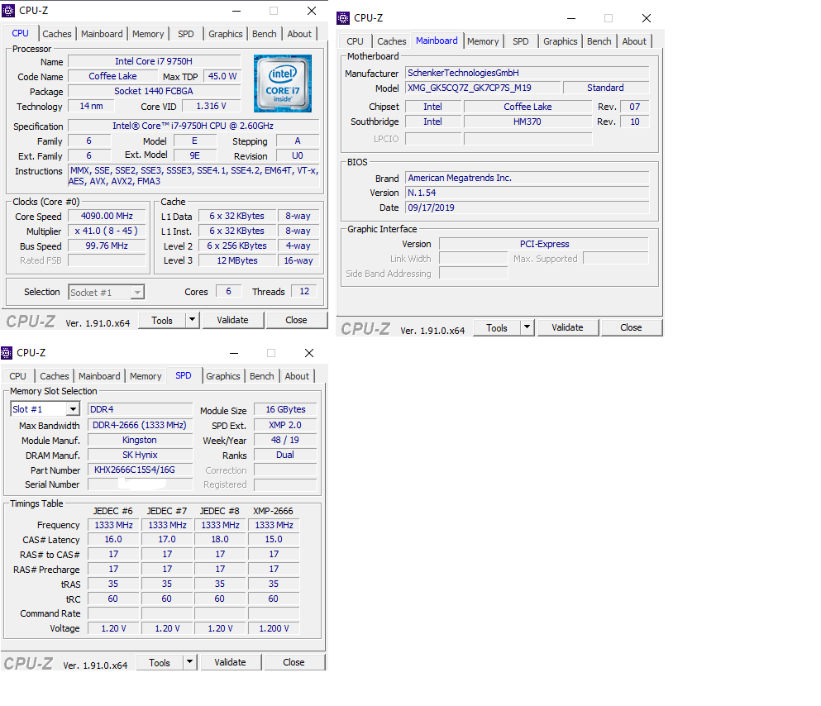The height and width of the screenshot is (706, 821).
Task: Click CPU-Z app icon in SPD window title bar
Action: tap(7, 353)
